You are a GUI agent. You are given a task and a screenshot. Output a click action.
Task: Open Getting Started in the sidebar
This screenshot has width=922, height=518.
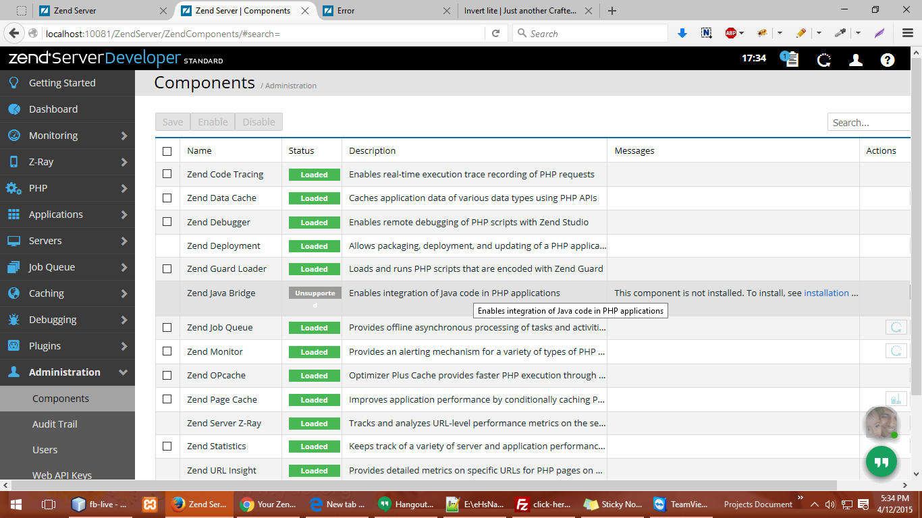click(x=67, y=83)
